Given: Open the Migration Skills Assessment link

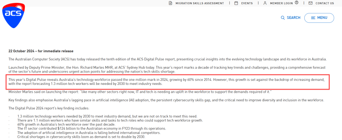Looking at the screenshot, I should tap(199, 3).
